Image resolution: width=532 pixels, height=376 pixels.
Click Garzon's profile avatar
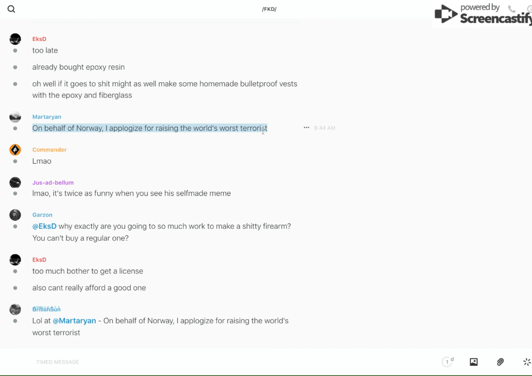click(x=15, y=215)
